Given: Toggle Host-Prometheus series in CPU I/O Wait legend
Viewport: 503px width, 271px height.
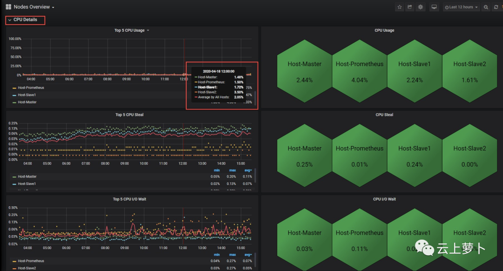Looking at the screenshot, I should (31, 261).
